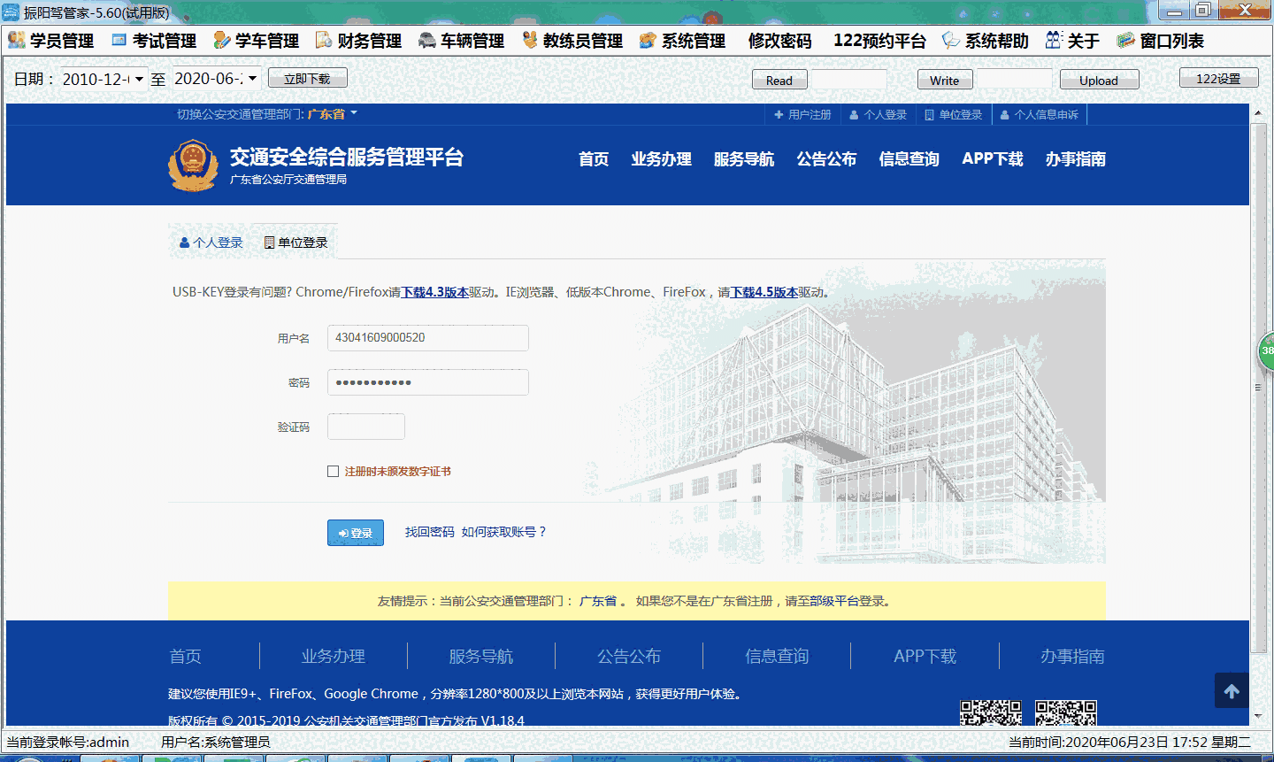This screenshot has width=1274, height=762.
Task: Click status bar text 当前登录帐号:admin
Action: 68,743
